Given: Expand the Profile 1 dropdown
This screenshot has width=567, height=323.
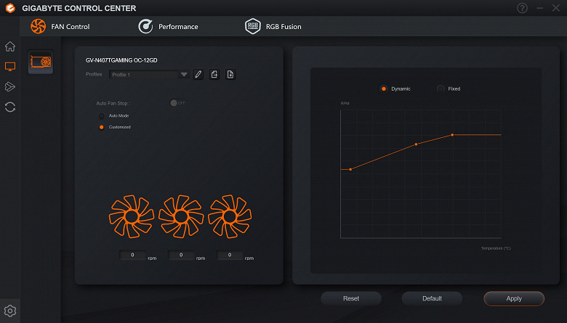Looking at the screenshot, I should tap(148, 75).
